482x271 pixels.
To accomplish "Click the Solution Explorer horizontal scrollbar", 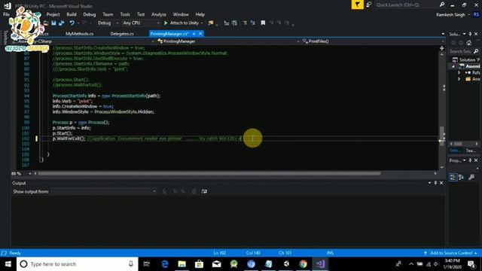I will [x=458, y=144].
